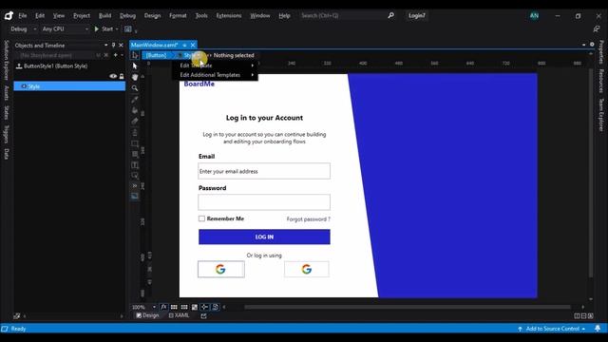The image size is (608, 342).
Task: Toggle the artboard background button
Action: pos(194,307)
